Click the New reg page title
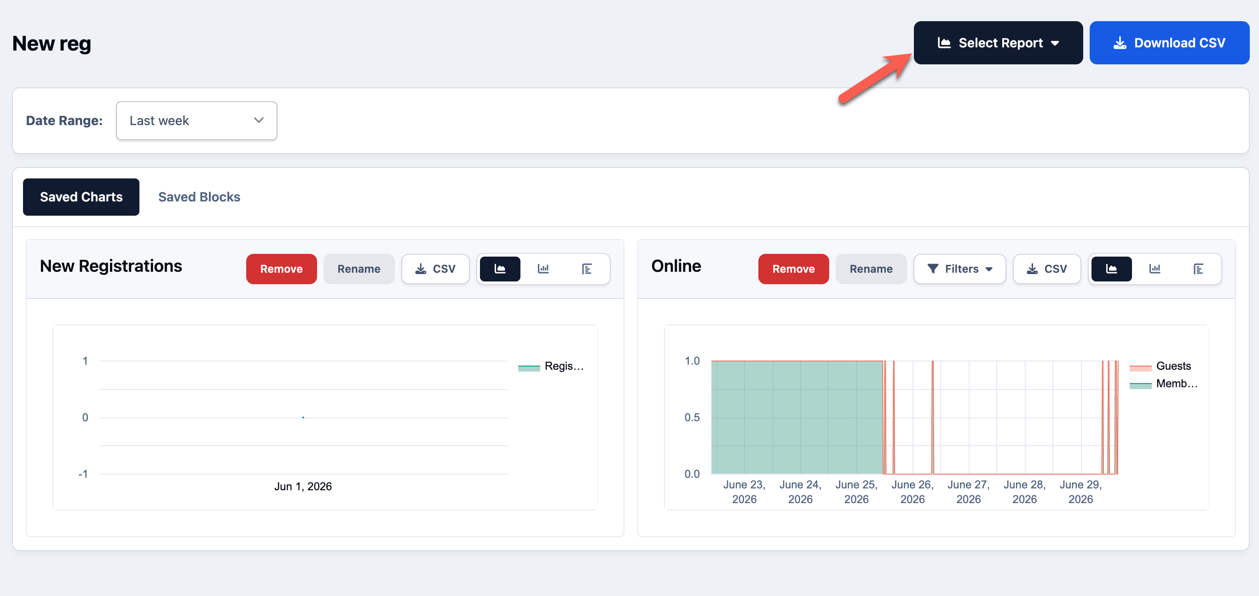This screenshot has height=596, width=1259. 52,44
